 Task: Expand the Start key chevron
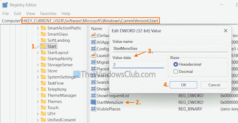[38, 46]
